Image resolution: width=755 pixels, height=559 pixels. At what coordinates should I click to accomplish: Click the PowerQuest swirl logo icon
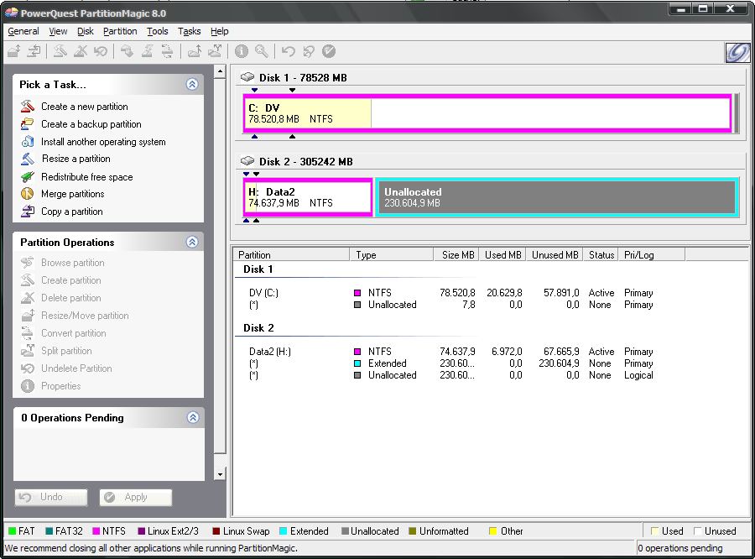[x=737, y=53]
